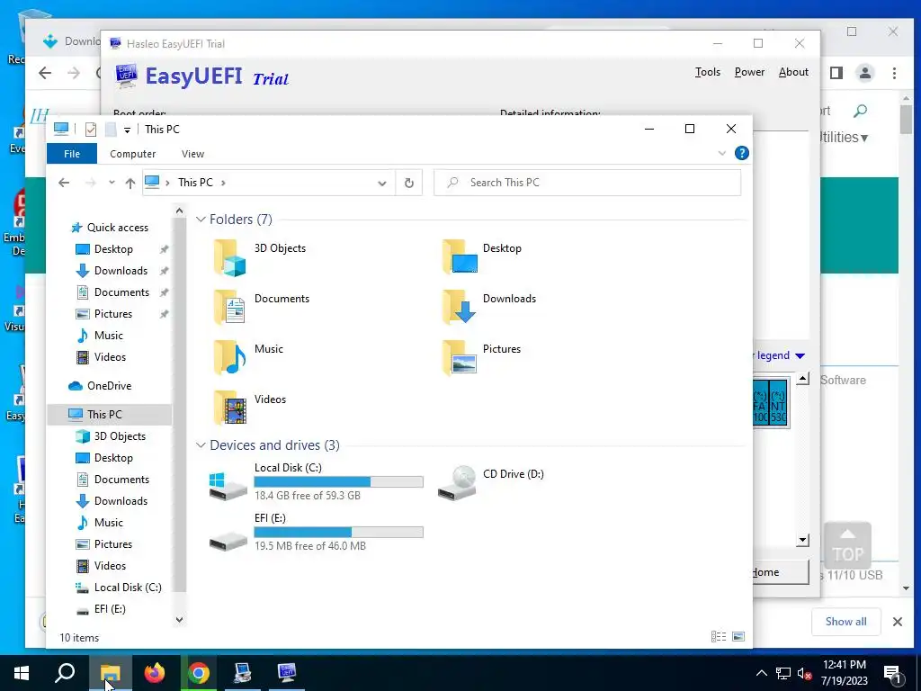Viewport: 921px width, 691px height.
Task: Open taskbar Search
Action: click(65, 673)
